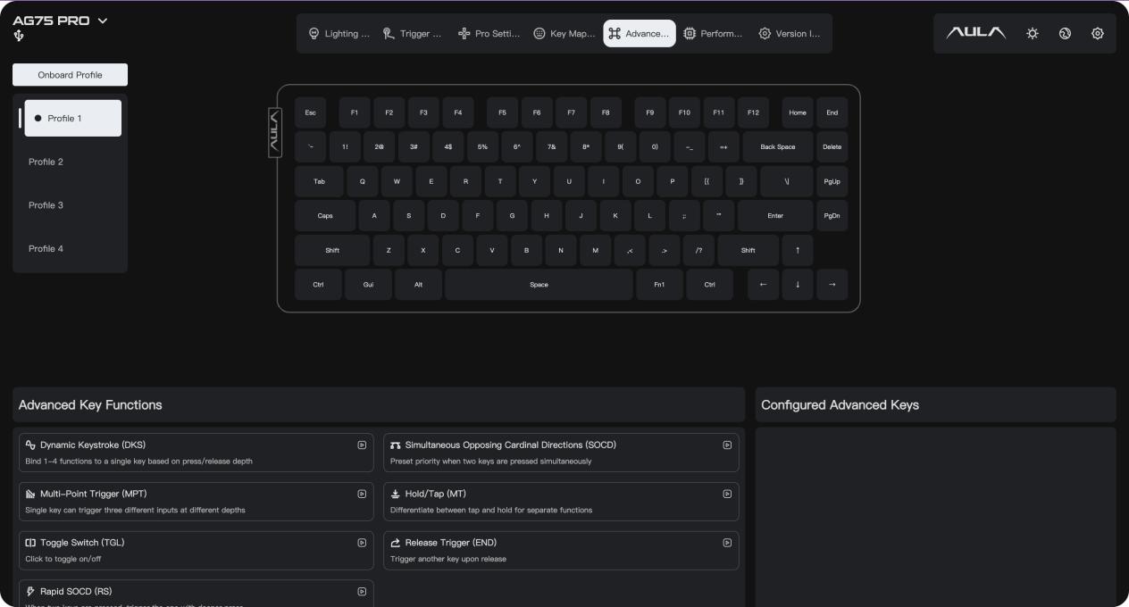Play the Release Trigger (END) demo video
The width and height of the screenshot is (1129, 607).
(727, 543)
